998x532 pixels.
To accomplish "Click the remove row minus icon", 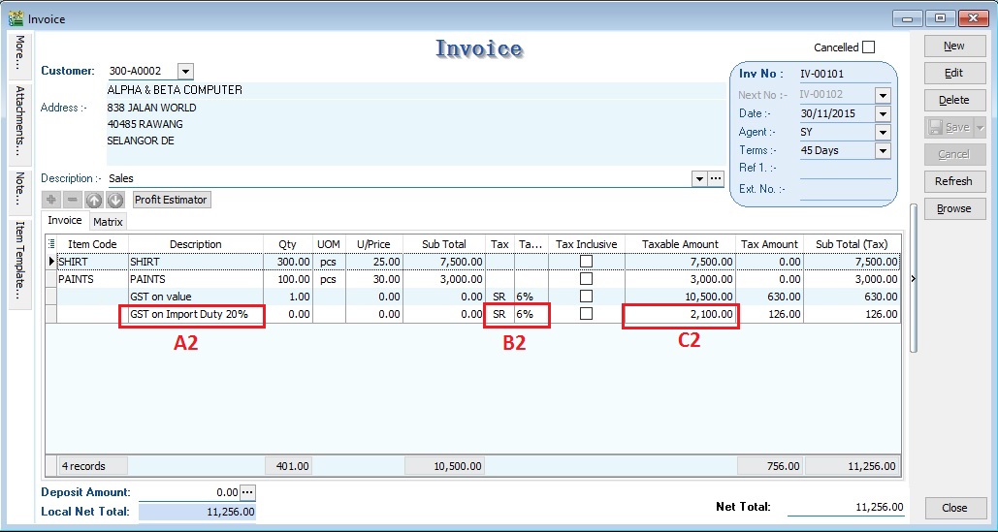I will tap(73, 200).
